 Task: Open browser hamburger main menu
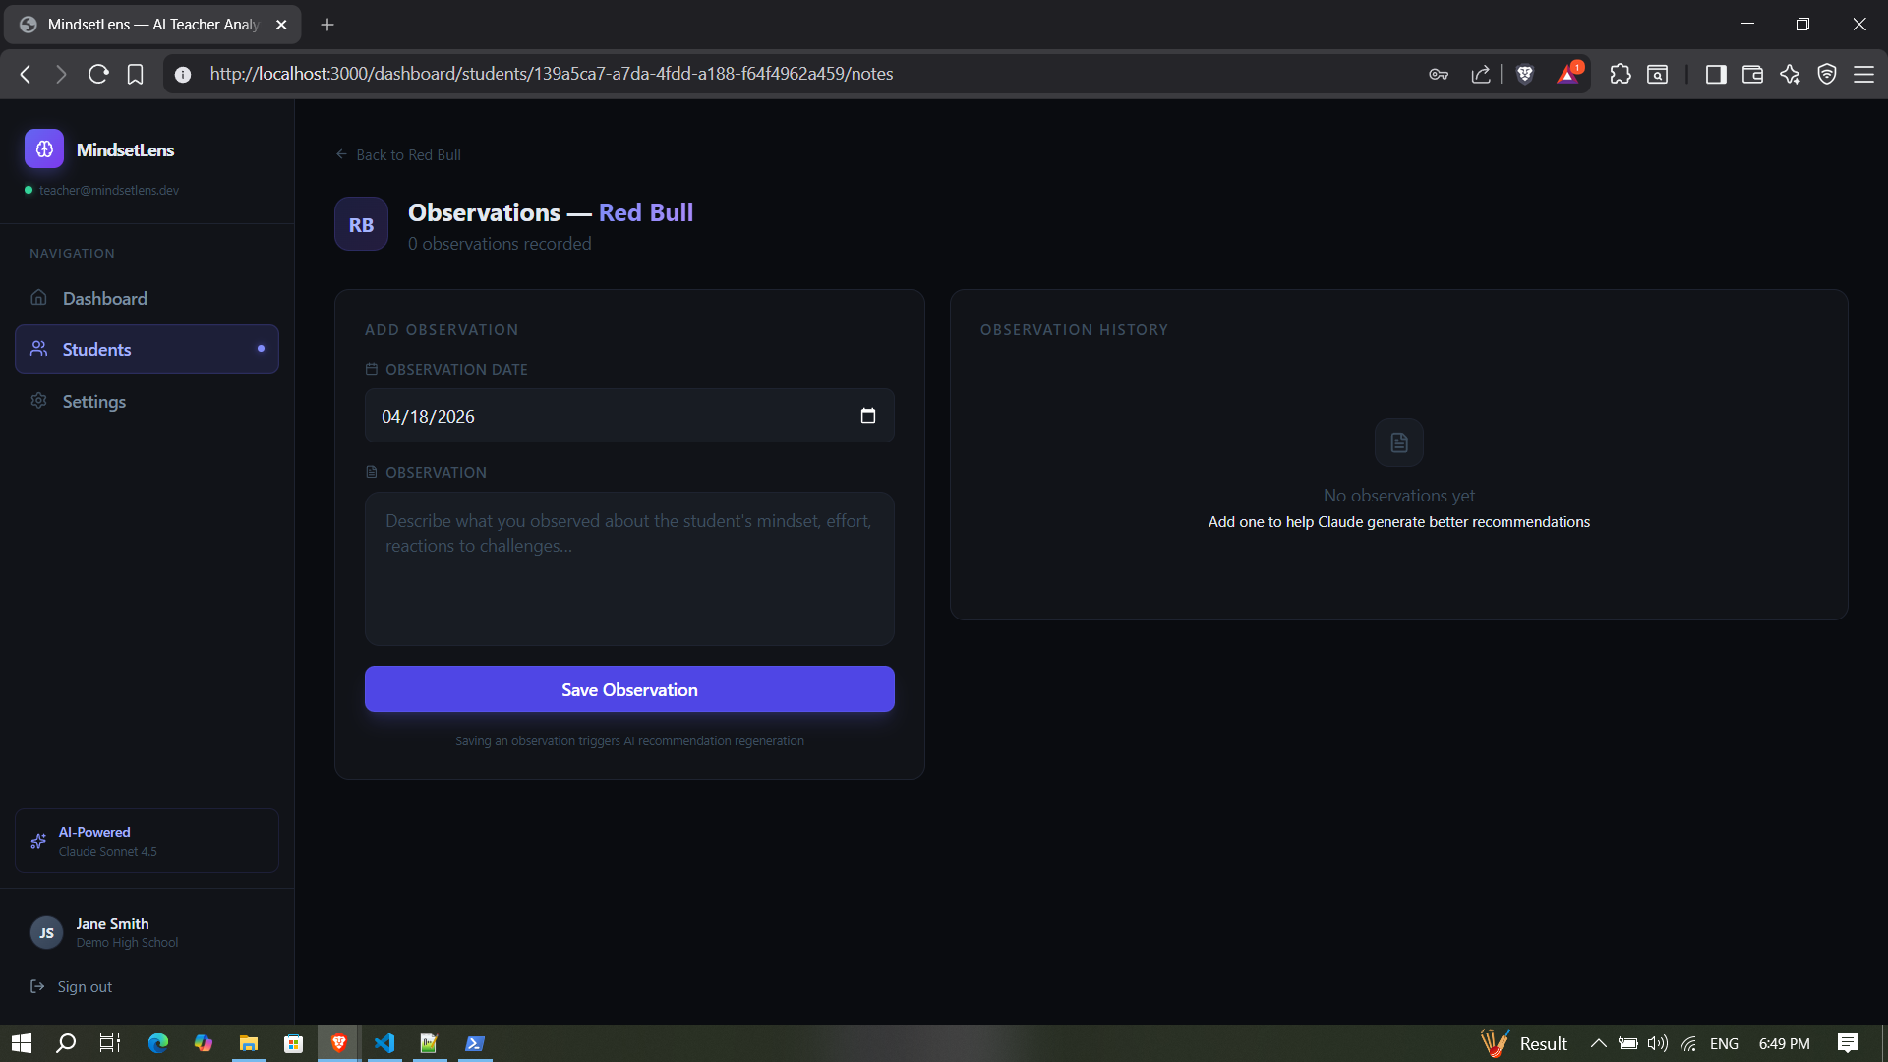tap(1863, 74)
